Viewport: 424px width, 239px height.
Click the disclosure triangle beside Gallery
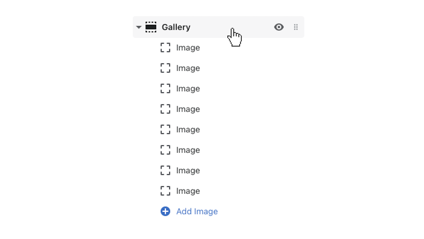[139, 27]
